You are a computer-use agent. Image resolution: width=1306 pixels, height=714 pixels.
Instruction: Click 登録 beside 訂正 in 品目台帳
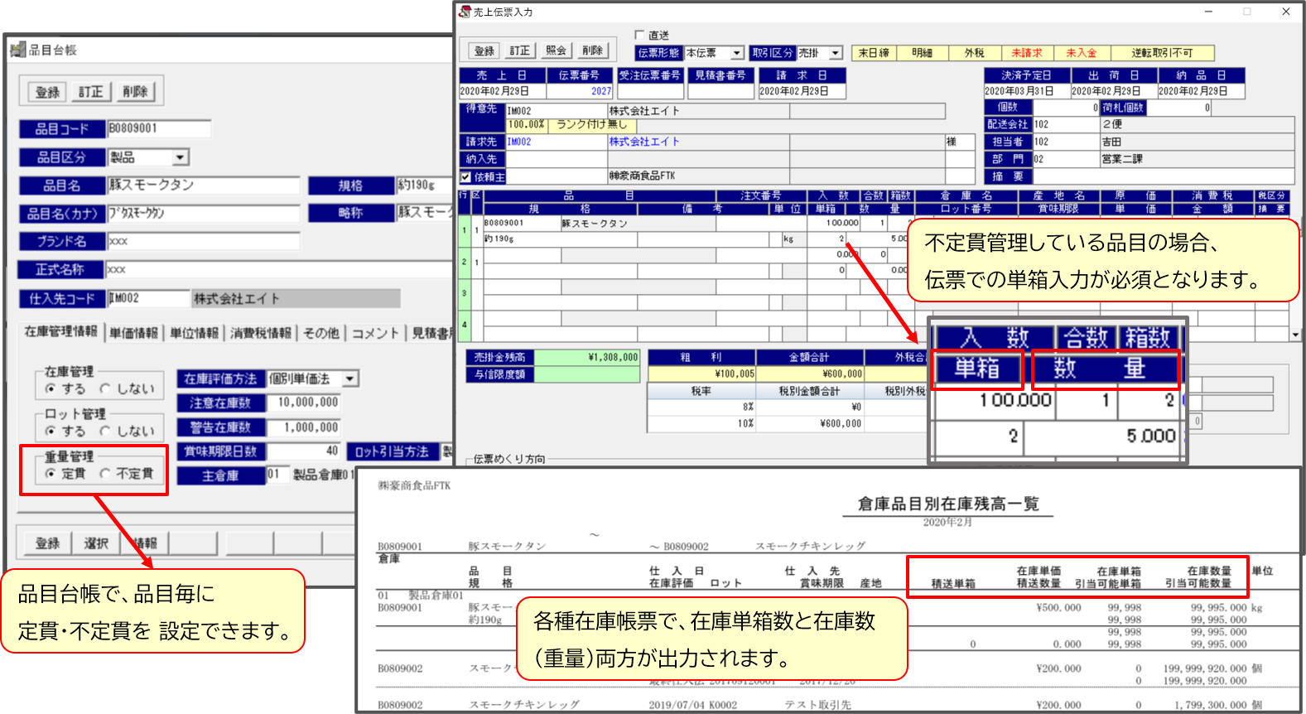(48, 92)
